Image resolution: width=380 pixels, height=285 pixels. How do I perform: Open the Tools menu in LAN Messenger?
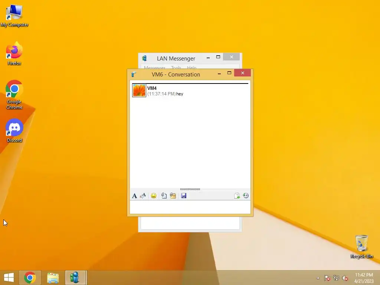click(x=176, y=68)
